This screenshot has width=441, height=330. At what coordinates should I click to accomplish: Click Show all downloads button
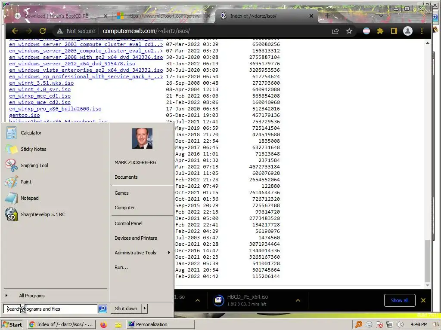pyautogui.click(x=400, y=300)
